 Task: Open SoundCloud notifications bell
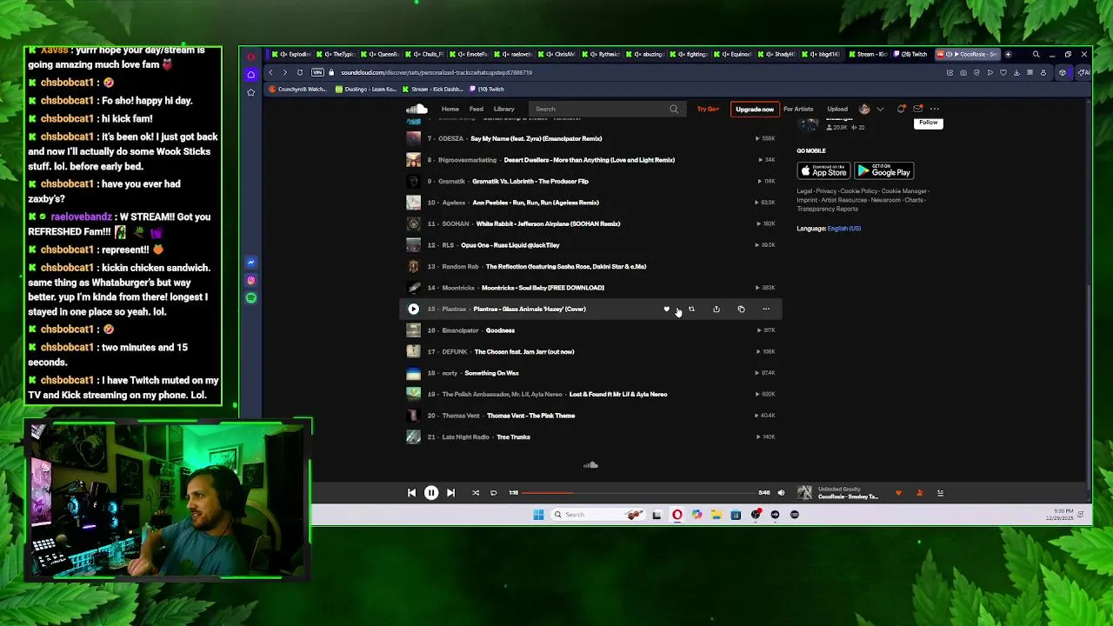(902, 110)
